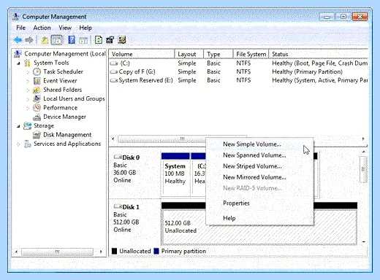This screenshot has width=380, height=280.
Task: Select the Task Scheduler tree item
Action: pyautogui.click(x=63, y=72)
